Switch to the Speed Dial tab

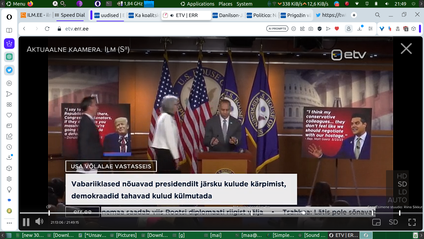click(x=70, y=15)
